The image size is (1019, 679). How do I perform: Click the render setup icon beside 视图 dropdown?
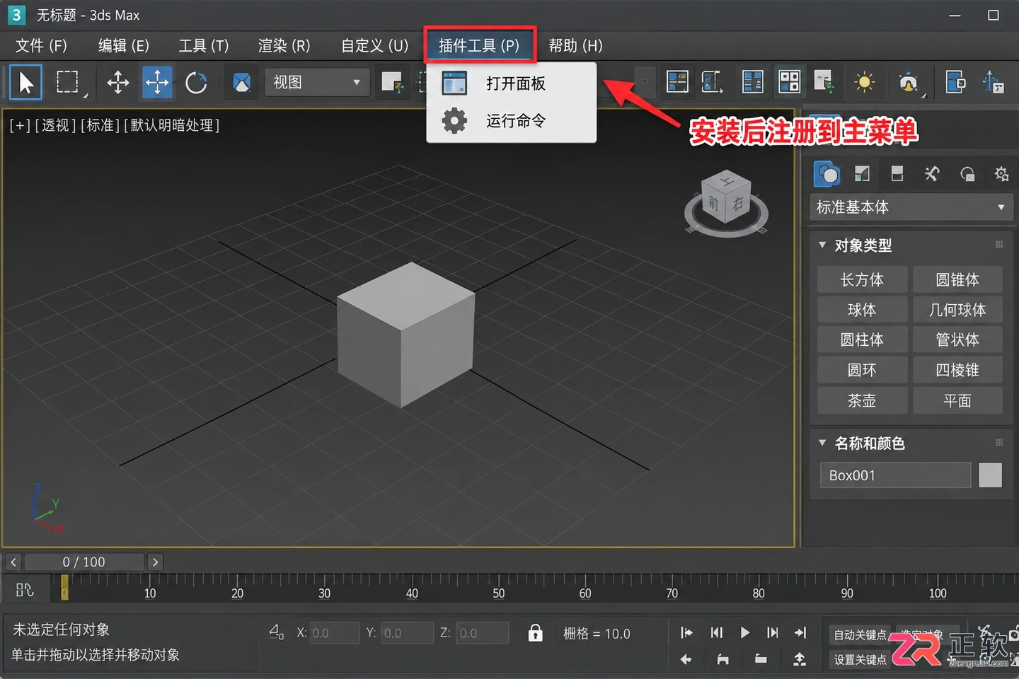tap(392, 83)
